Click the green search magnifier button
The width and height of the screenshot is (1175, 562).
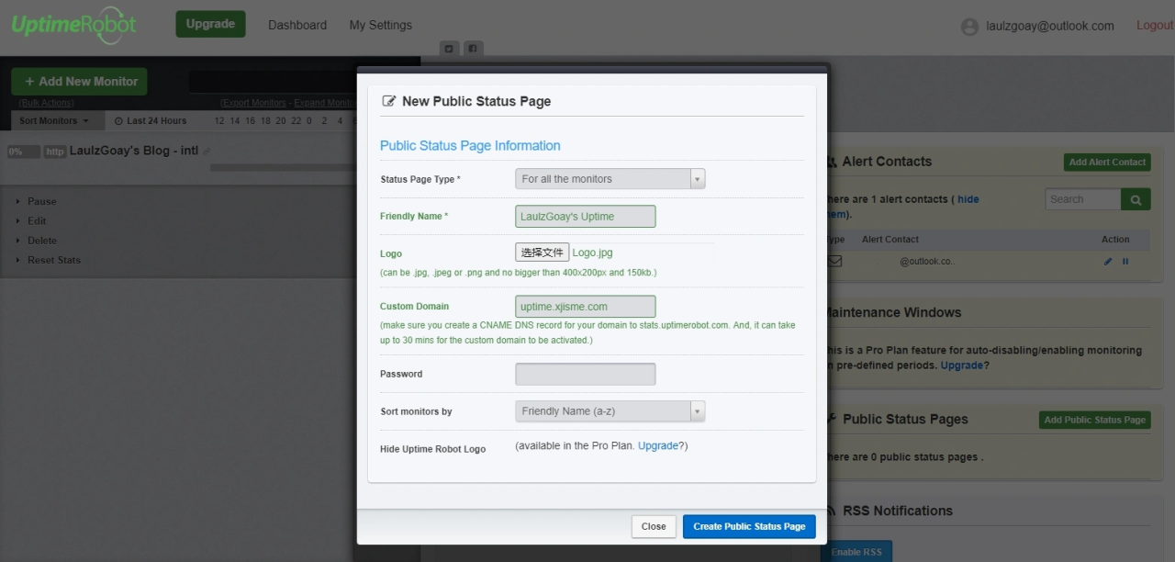(x=1136, y=199)
